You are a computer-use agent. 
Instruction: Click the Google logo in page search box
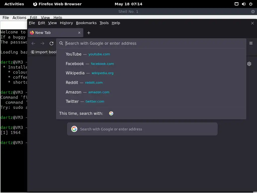(74, 129)
